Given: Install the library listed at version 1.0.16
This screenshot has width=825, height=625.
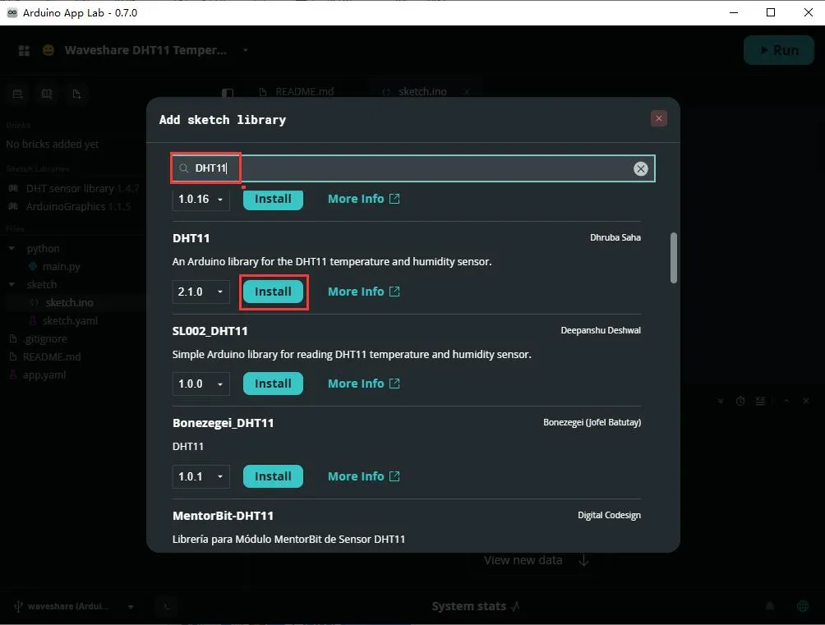Looking at the screenshot, I should [273, 199].
